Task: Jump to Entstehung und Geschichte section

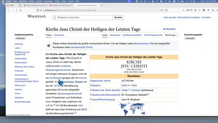Action: (x=22, y=53)
